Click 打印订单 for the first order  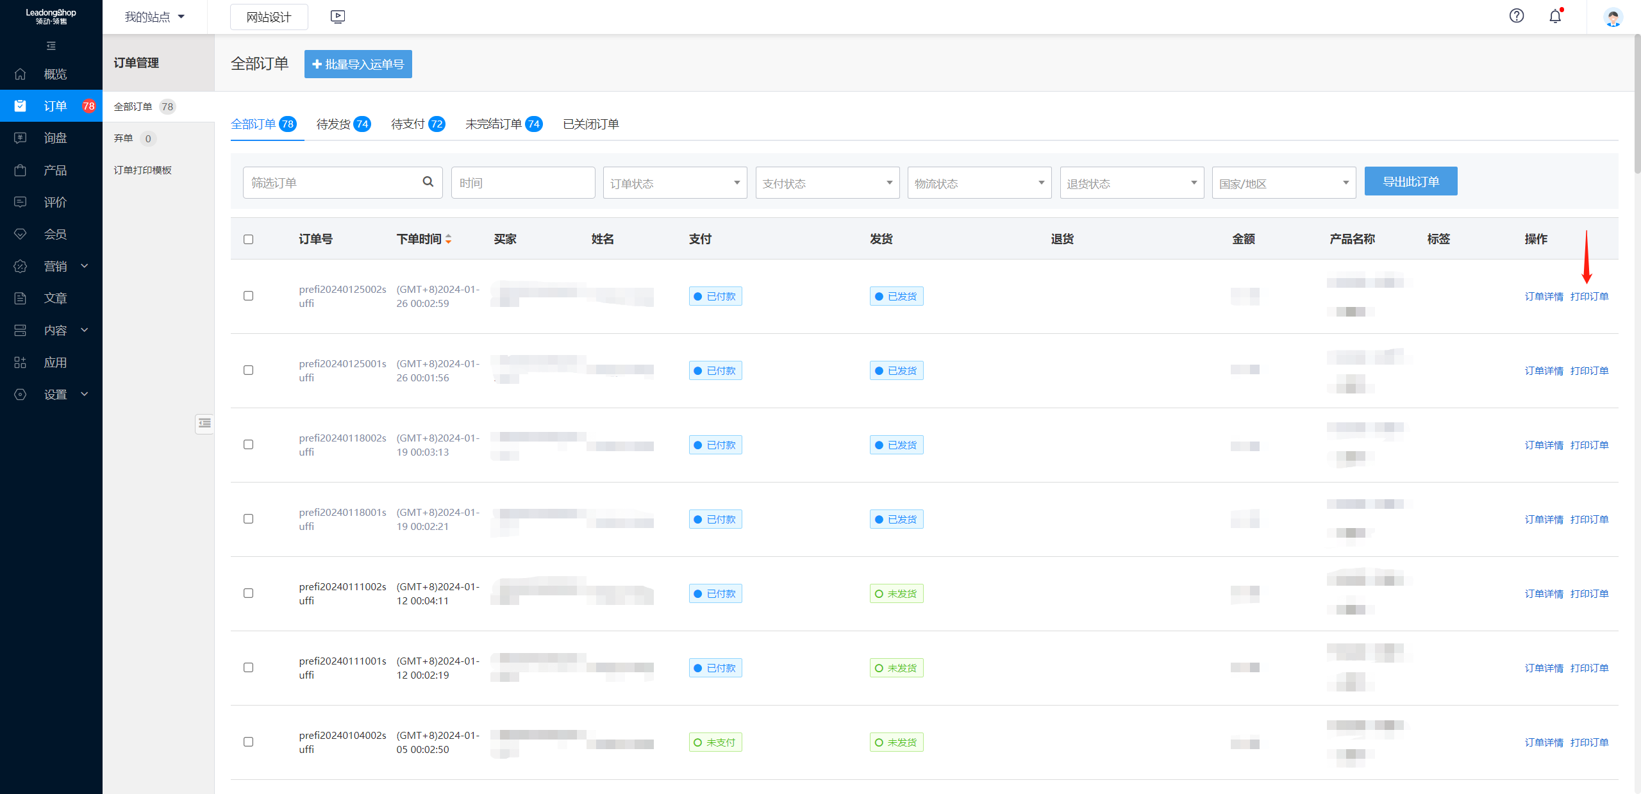pyautogui.click(x=1589, y=297)
